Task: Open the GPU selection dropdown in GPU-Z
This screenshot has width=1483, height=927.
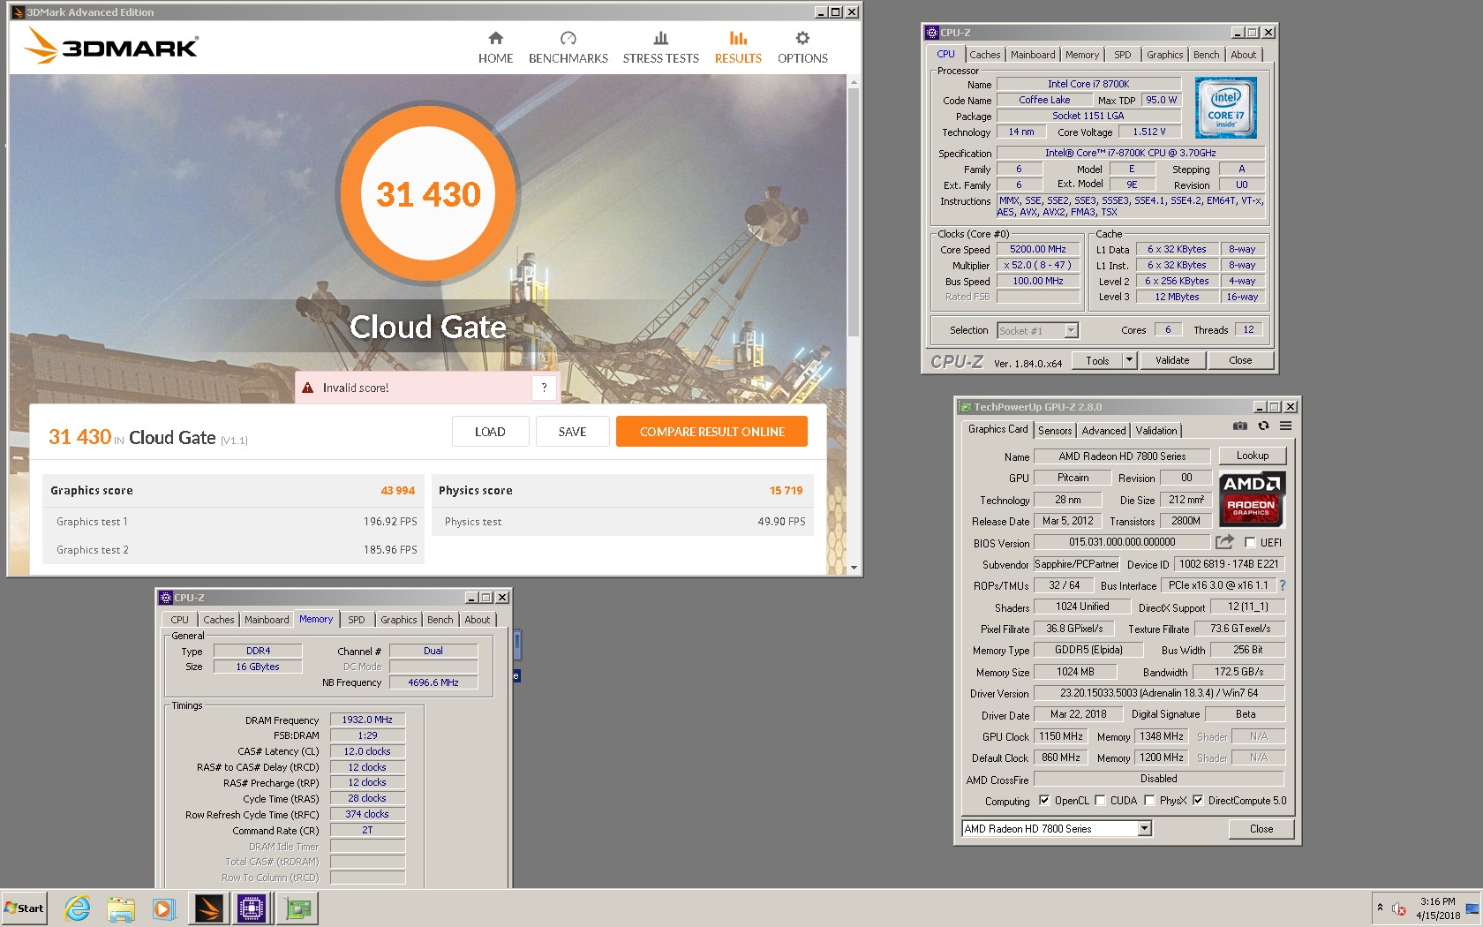Action: click(x=1145, y=828)
